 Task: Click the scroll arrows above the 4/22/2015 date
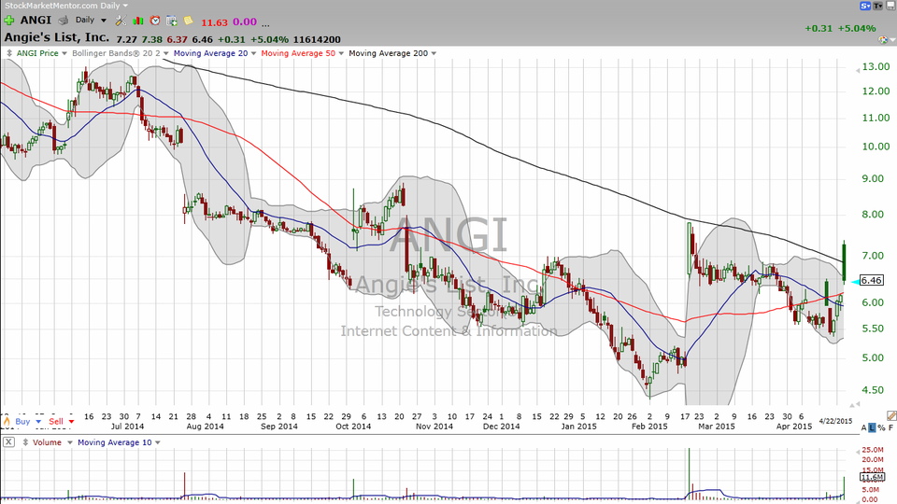(854, 405)
